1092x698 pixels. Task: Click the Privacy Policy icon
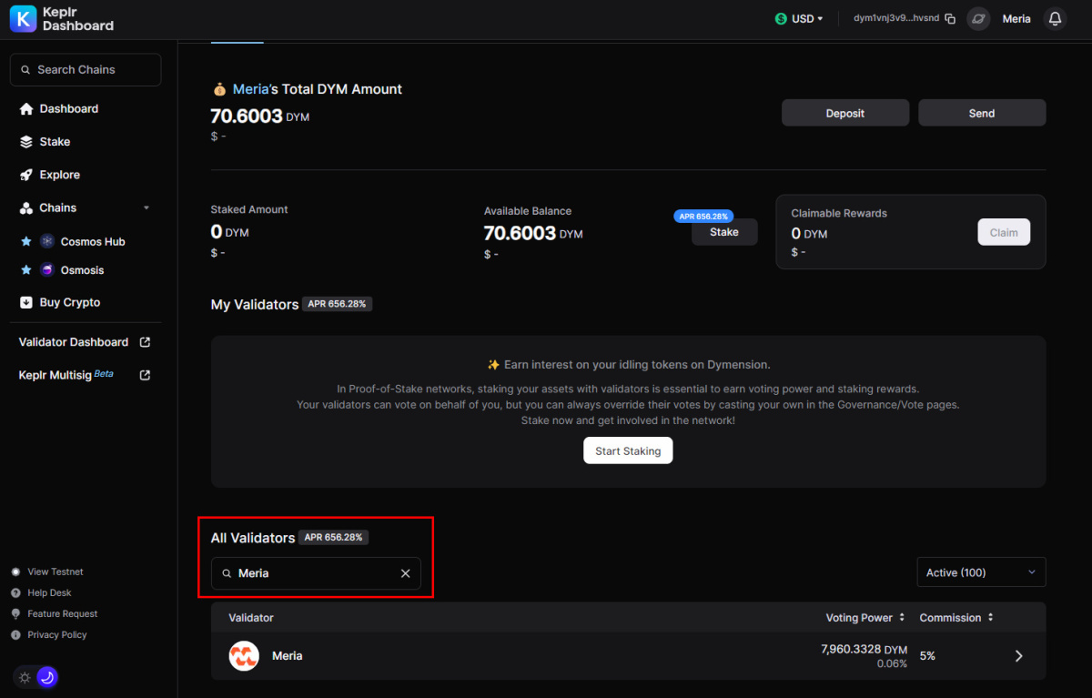pyautogui.click(x=15, y=634)
